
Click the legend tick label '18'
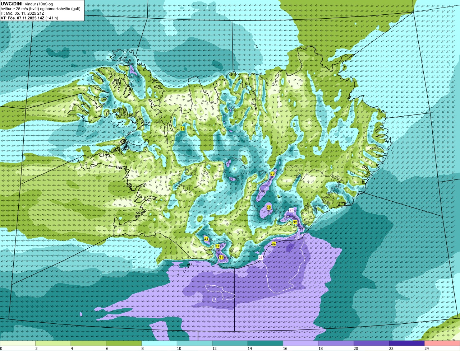click(320, 348)
